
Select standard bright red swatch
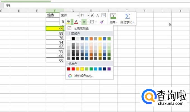73,69
